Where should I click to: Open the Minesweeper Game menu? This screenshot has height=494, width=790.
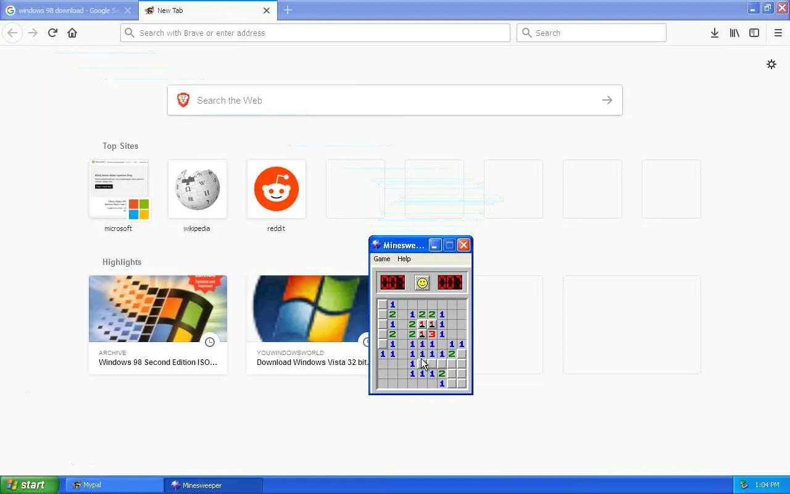pyautogui.click(x=381, y=259)
